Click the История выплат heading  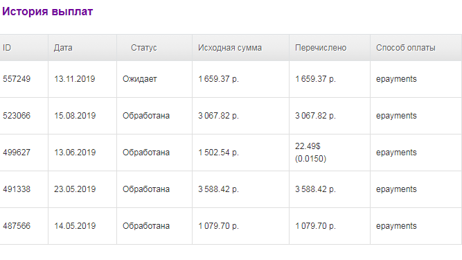47,12
